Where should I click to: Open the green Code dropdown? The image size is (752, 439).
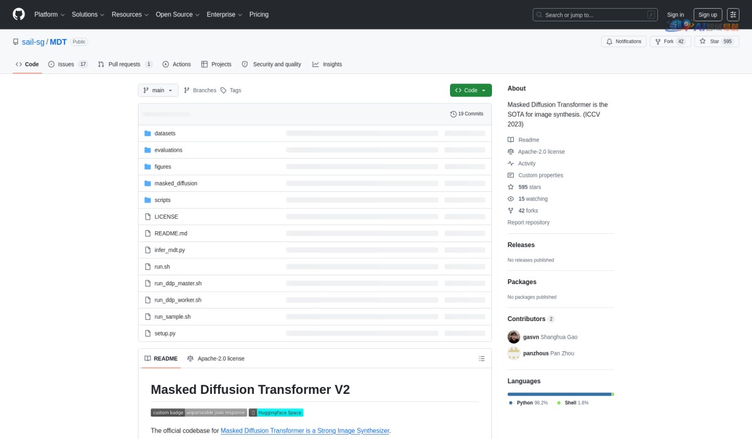pyautogui.click(x=471, y=90)
